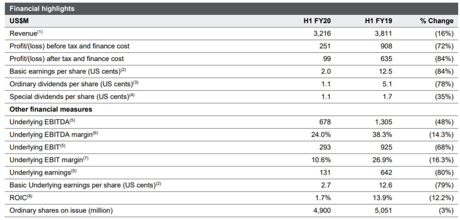Image resolution: width=460 pixels, height=220 pixels.
Task: Select Profit/(loss) after tax and finance cost
Action: tap(67, 58)
